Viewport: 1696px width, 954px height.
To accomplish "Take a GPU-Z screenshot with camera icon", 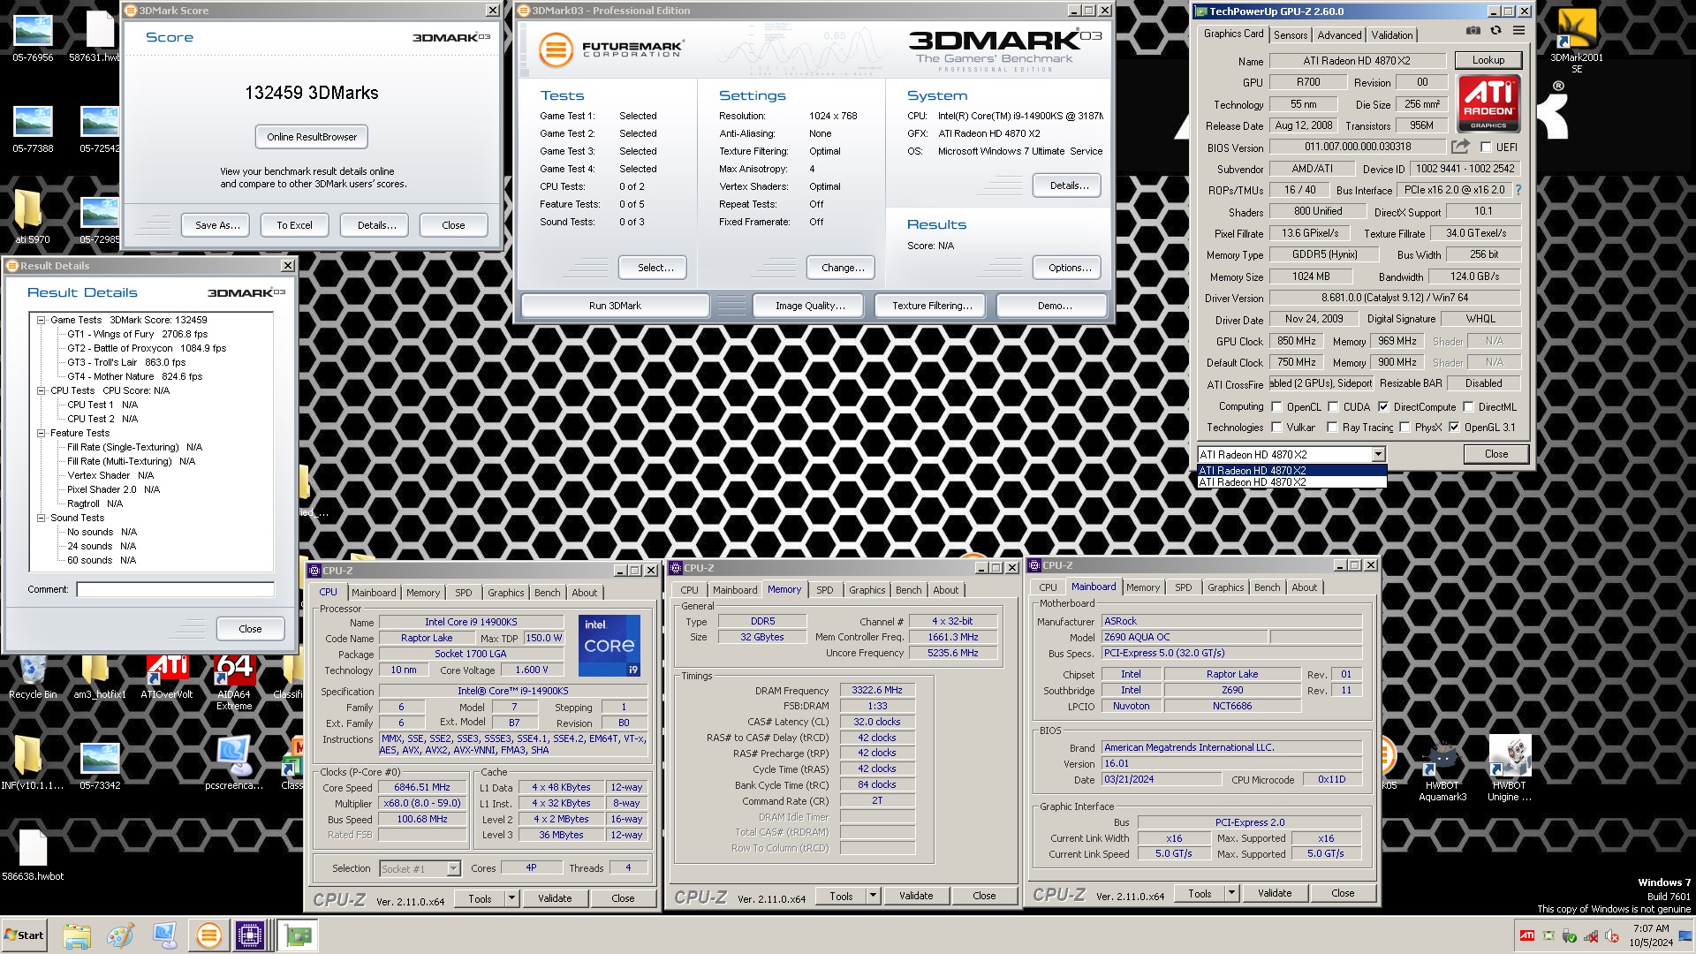I will (x=1473, y=31).
